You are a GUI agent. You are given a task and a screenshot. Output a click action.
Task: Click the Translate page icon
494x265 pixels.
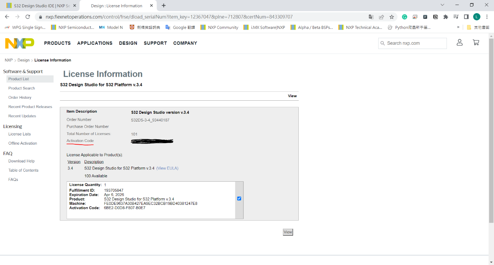pyautogui.click(x=371, y=17)
